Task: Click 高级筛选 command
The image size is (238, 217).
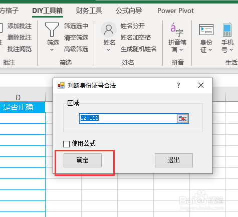Action: 76,49
